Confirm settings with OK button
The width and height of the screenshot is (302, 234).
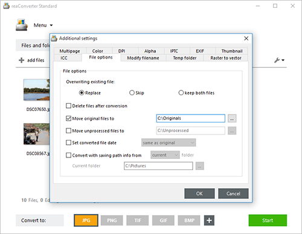(199, 194)
